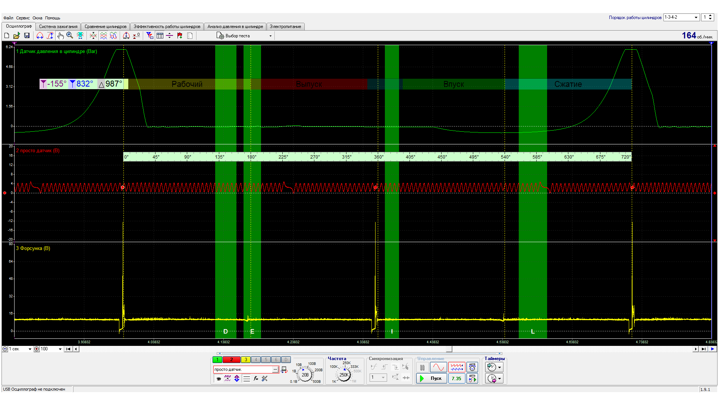Select red channel 2 button
The image size is (722, 394).
pyautogui.click(x=231, y=360)
